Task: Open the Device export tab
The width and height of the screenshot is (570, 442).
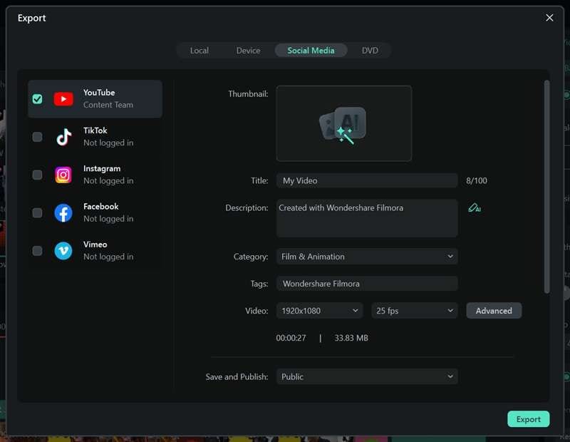Action: point(248,51)
